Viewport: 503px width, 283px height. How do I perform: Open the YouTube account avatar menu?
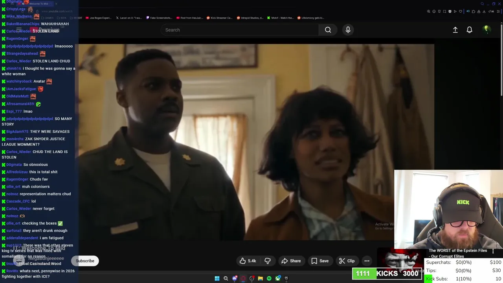[486, 29]
